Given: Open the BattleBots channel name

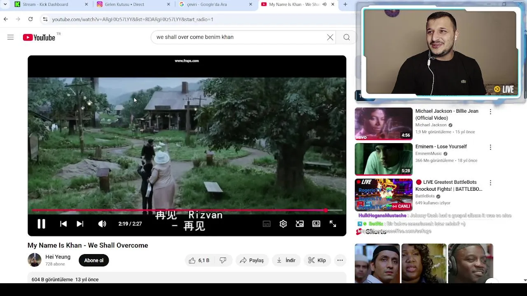Looking at the screenshot, I should coord(425,196).
